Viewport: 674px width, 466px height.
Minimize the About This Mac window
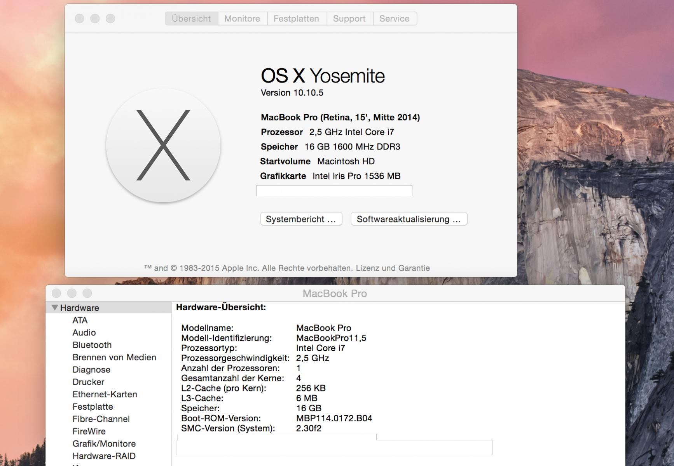(95, 18)
